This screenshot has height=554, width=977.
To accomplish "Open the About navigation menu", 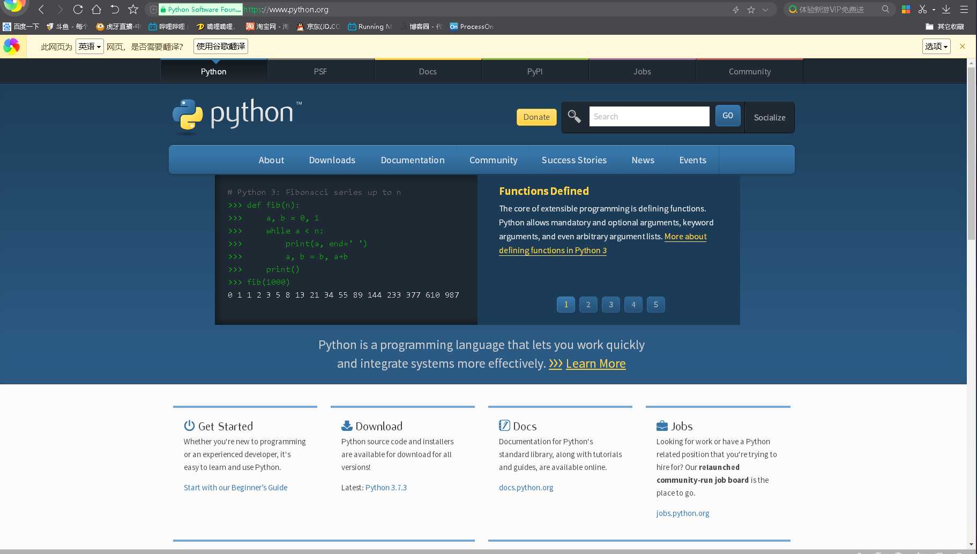I will (271, 160).
